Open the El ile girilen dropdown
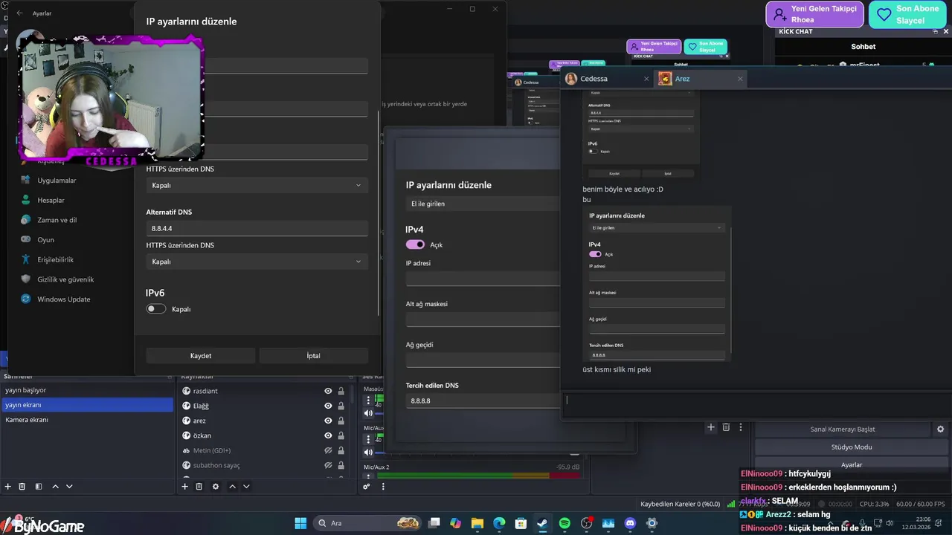Screen dimensions: 952x535 pyautogui.click(x=483, y=204)
